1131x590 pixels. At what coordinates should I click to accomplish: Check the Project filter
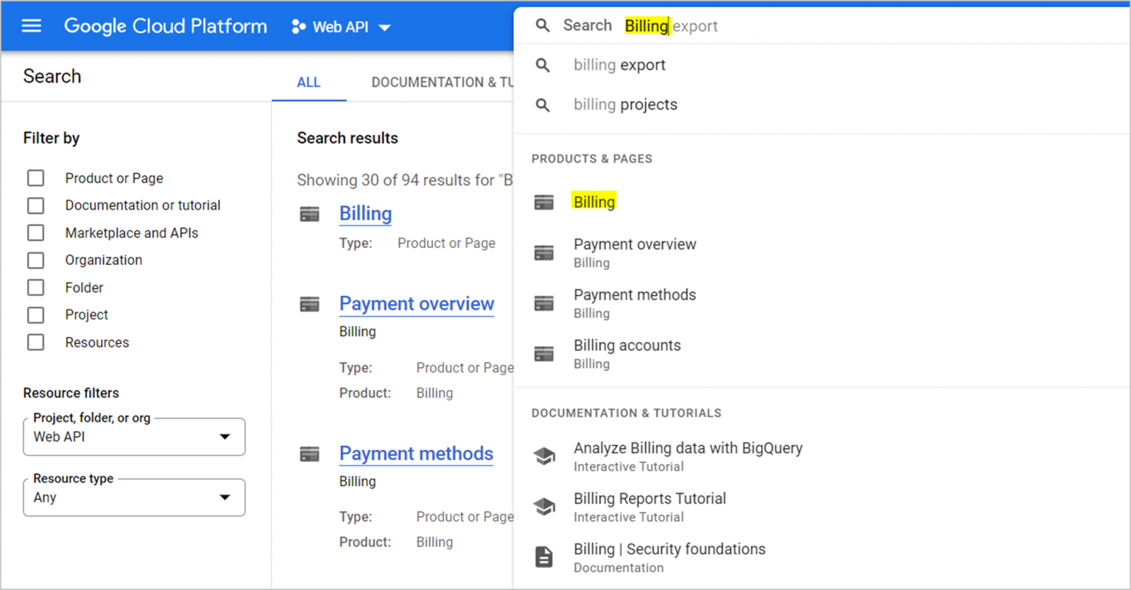pyautogui.click(x=35, y=315)
